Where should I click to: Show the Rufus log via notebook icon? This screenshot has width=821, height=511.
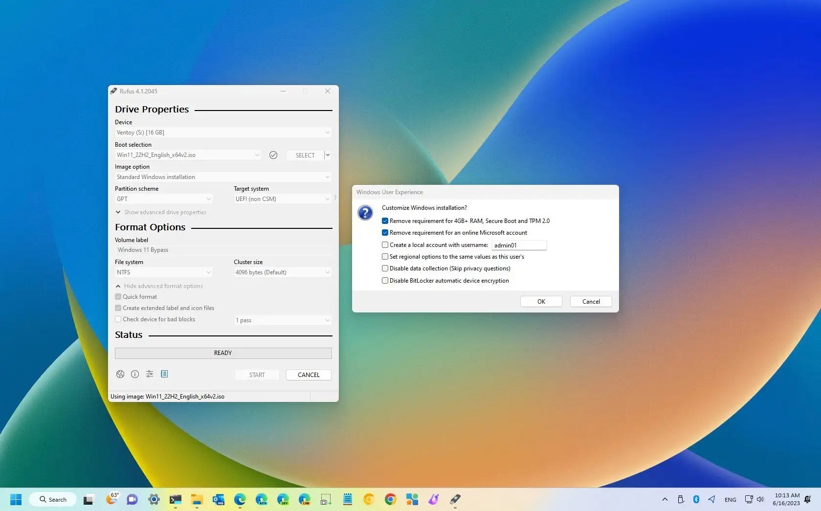164,374
